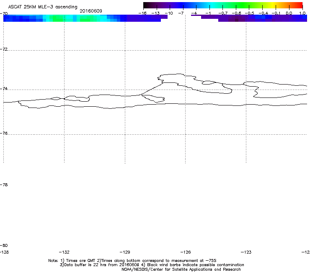The image size is (310, 272).
Task: Click the -0.5 color scale label
Action: pyautogui.click(x=249, y=13)
